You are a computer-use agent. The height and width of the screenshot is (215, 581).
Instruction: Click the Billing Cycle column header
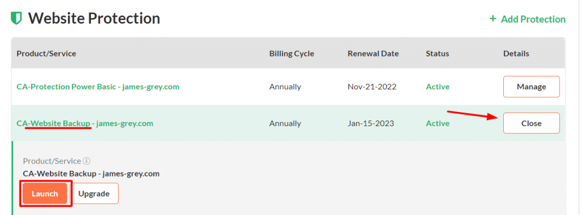[x=292, y=54]
